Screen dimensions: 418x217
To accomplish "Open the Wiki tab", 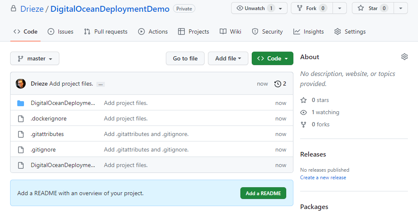I will click(x=231, y=31).
